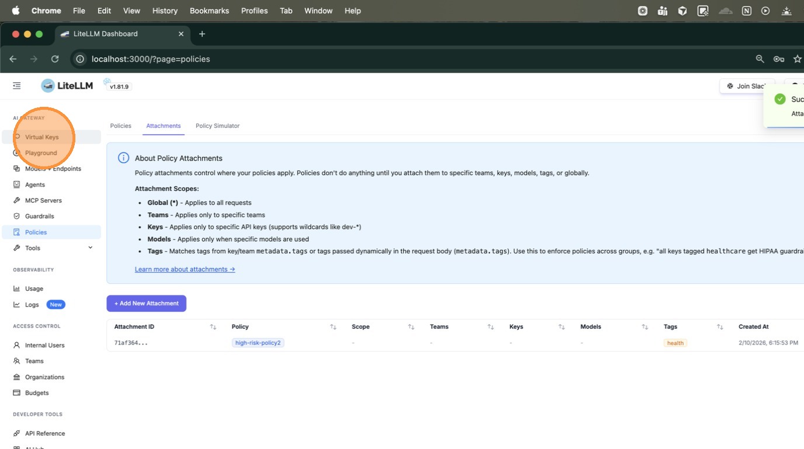This screenshot has height=449, width=804.
Task: Collapse the sidebar with the menu icon
Action: point(17,86)
